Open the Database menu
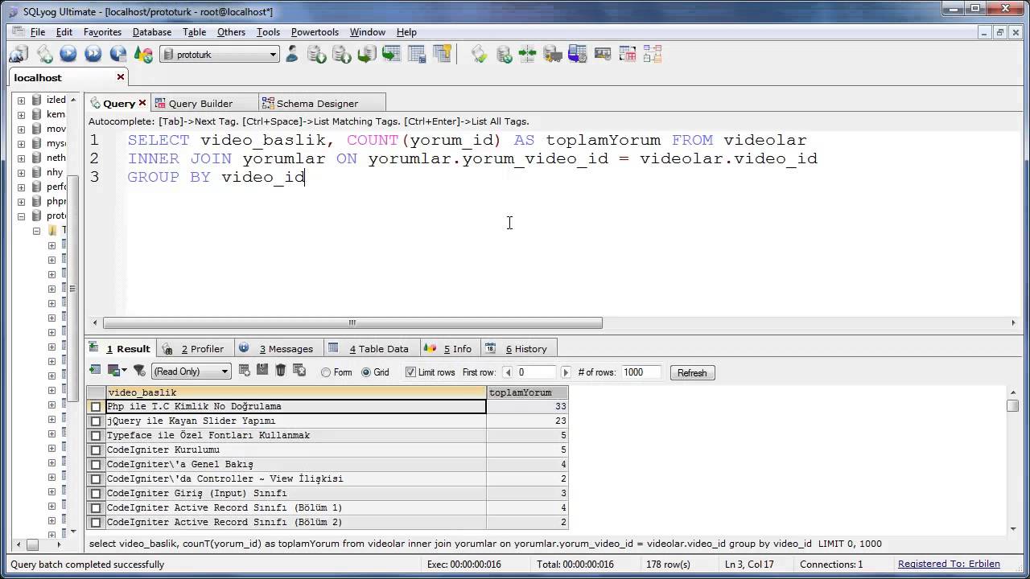The image size is (1030, 579). click(152, 32)
